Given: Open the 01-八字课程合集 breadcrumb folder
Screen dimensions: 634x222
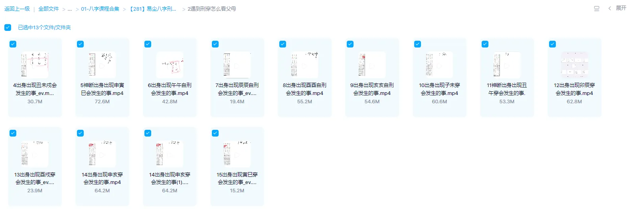Looking at the screenshot, I should [x=100, y=9].
